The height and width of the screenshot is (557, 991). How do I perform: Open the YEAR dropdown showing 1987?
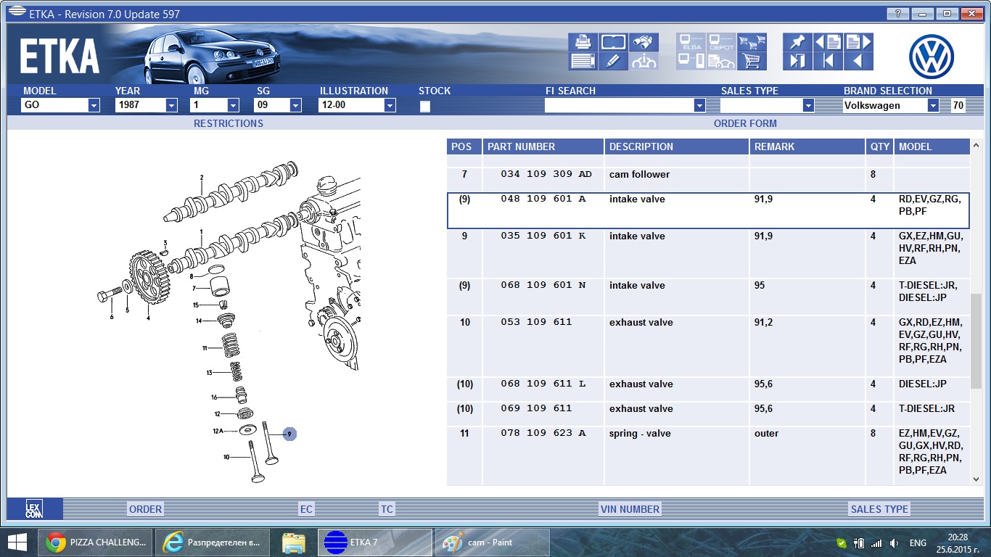click(171, 106)
